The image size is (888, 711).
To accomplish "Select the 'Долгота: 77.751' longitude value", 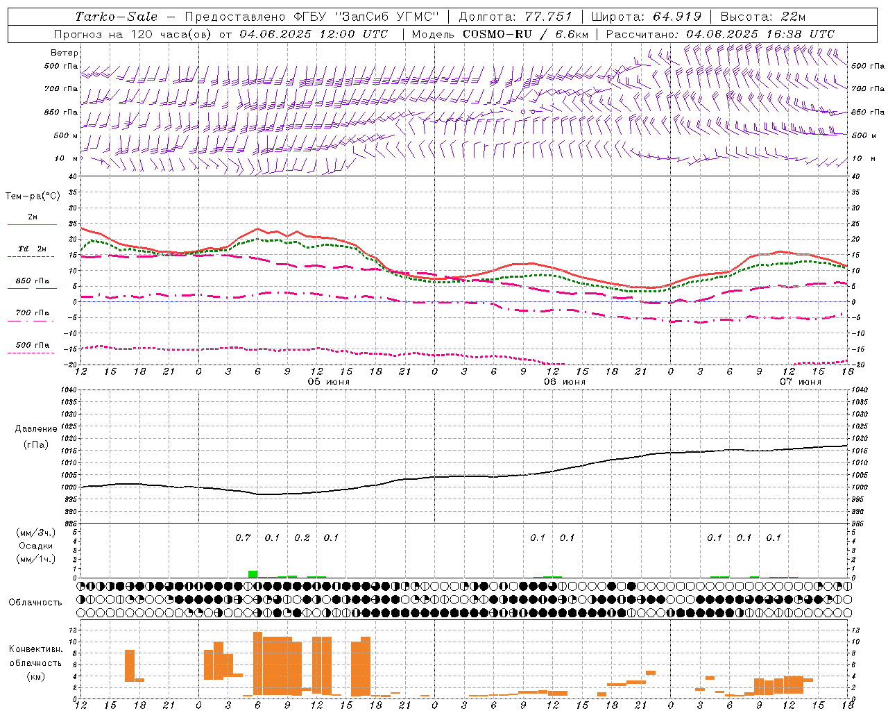I will tap(515, 17).
